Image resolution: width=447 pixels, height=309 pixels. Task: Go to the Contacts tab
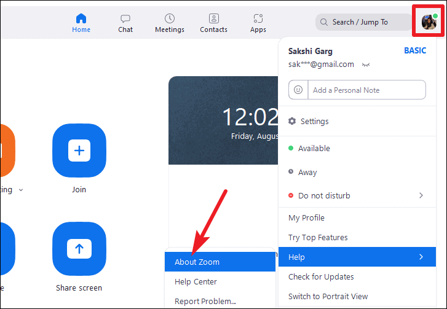pyautogui.click(x=213, y=23)
